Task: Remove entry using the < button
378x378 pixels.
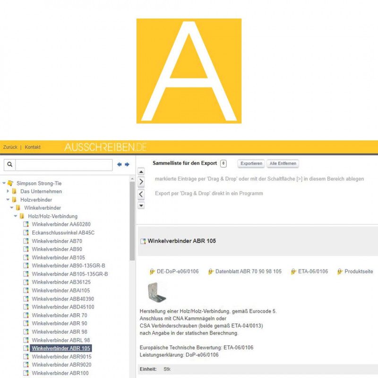Action: point(141,194)
